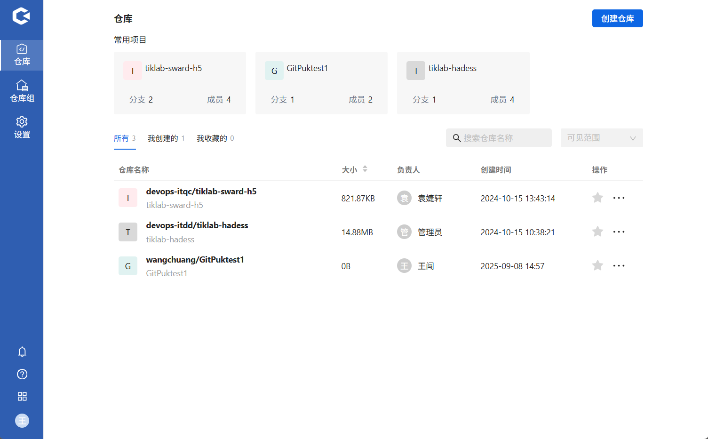Favorite devops-itqc/tiklab-sward-h5 with star
The image size is (708, 439).
[597, 198]
